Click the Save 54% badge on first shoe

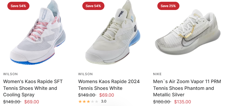[x=18, y=6]
